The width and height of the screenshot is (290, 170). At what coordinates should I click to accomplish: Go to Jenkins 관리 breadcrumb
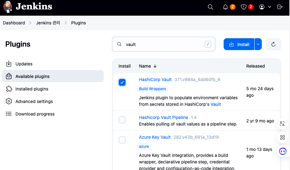pos(48,23)
